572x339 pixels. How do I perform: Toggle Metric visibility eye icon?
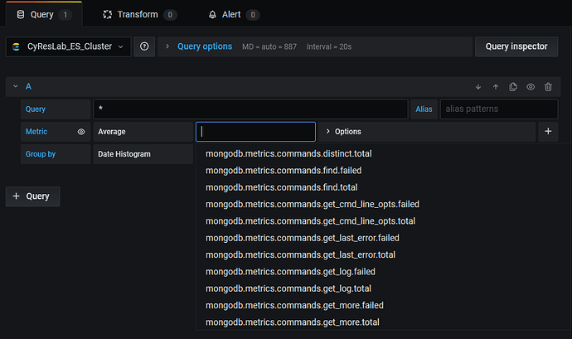point(81,131)
